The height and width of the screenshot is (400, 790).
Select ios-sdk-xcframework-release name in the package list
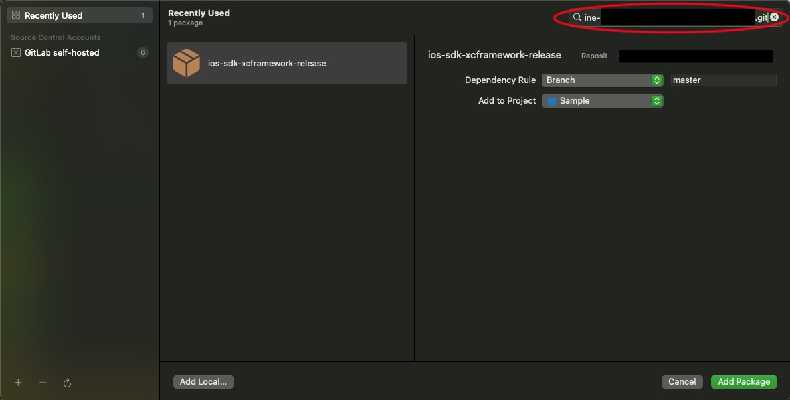point(266,64)
